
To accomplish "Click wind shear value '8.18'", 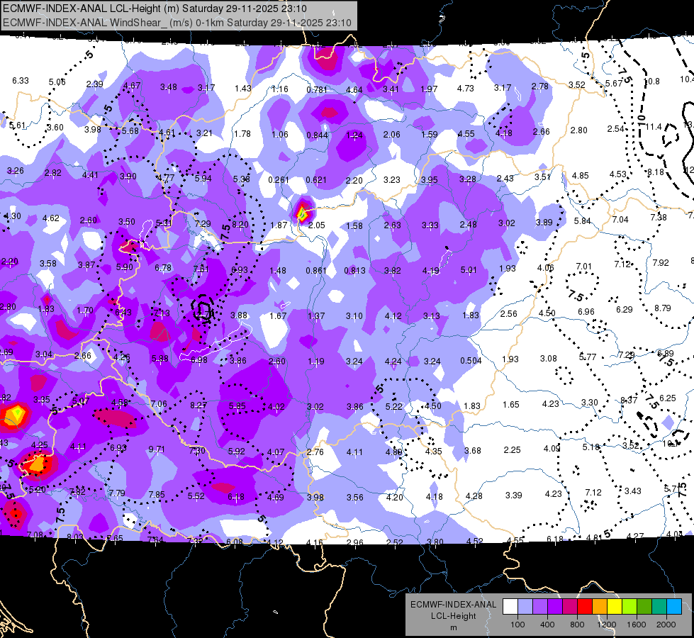I will tap(656, 172).
